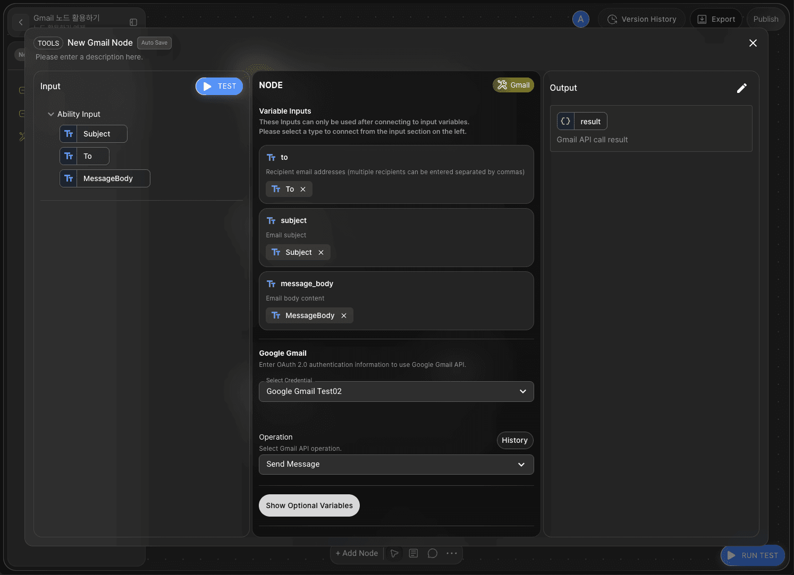Toggle the sidebar panel icon
Viewport: 794px width, 575px height.
(133, 22)
